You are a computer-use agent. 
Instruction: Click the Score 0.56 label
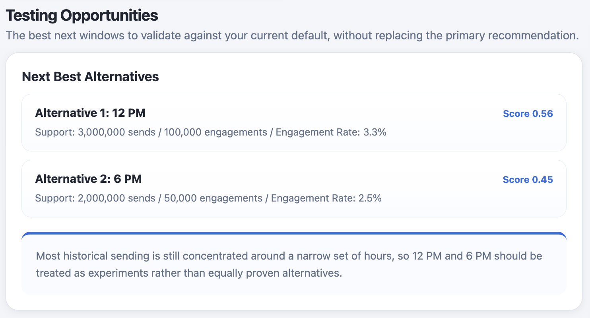pyautogui.click(x=528, y=114)
